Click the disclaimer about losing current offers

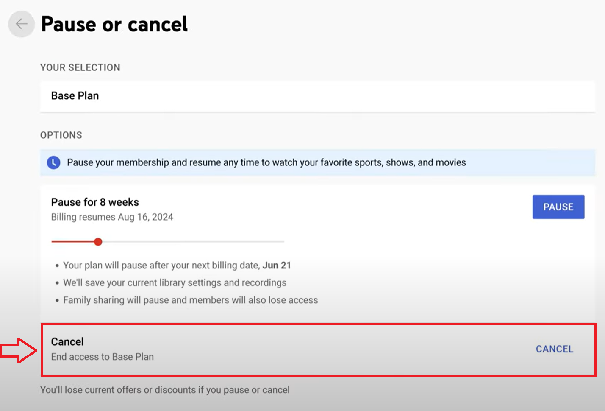pos(165,390)
